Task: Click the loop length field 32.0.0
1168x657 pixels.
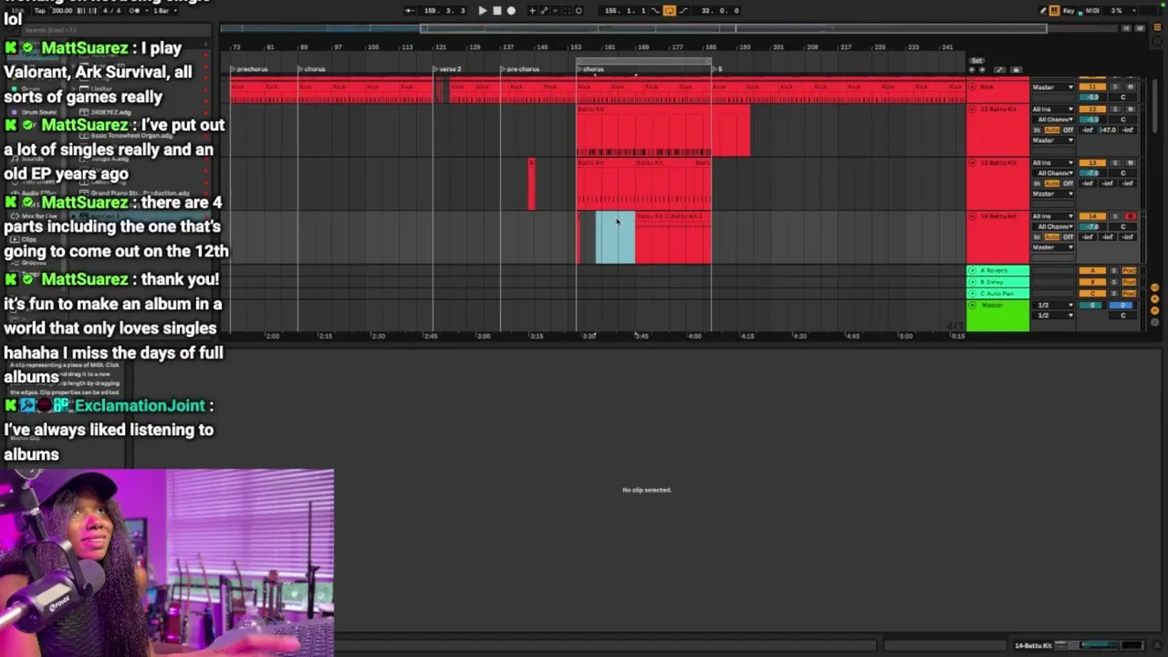Action: [x=717, y=11]
